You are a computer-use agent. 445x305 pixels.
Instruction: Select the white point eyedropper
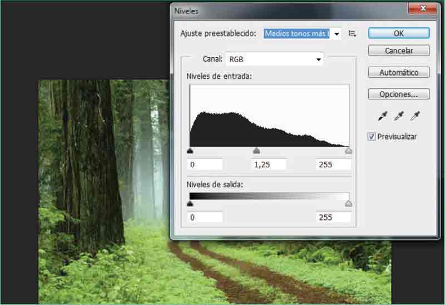point(415,116)
